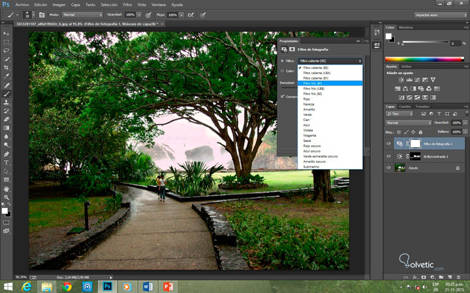Image resolution: width=470 pixels, height=293 pixels.
Task: Add a Curves adjustment from Ajustes panel
Action: (x=417, y=80)
